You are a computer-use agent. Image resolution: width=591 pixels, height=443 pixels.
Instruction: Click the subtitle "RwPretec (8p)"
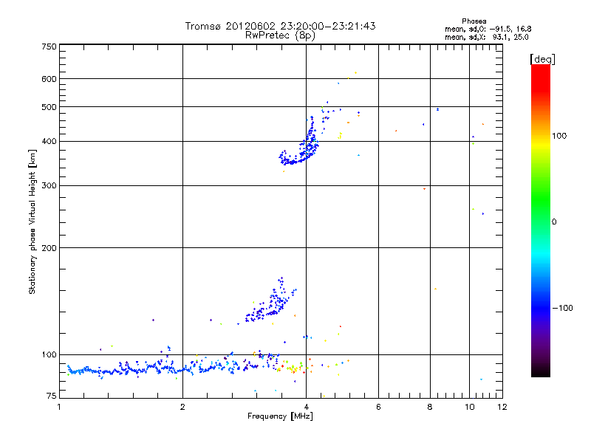point(280,35)
